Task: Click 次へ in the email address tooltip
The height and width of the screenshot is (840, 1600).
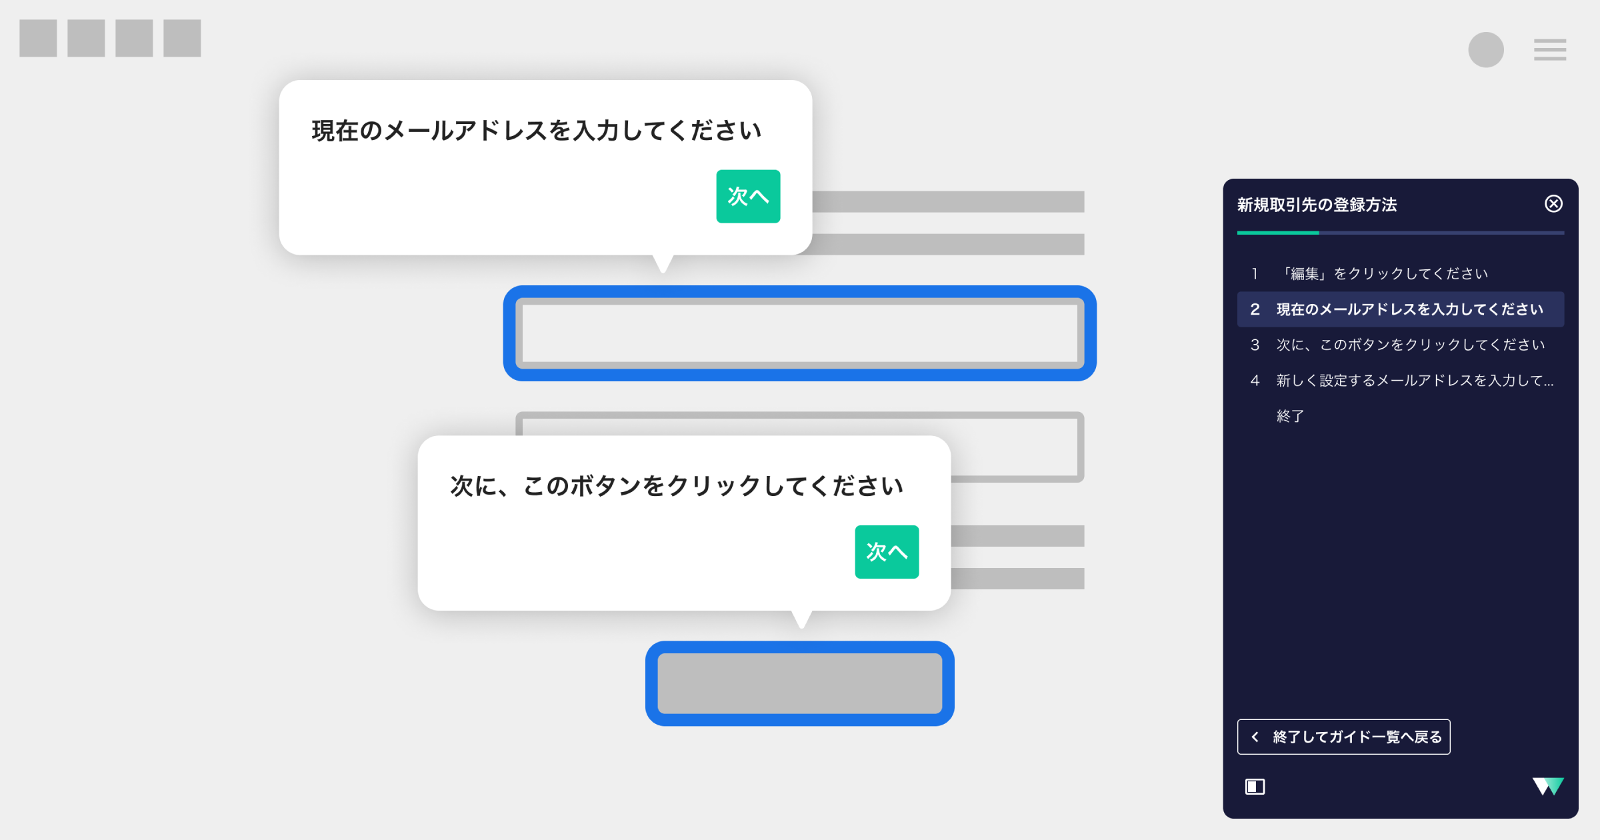Action: click(x=748, y=197)
